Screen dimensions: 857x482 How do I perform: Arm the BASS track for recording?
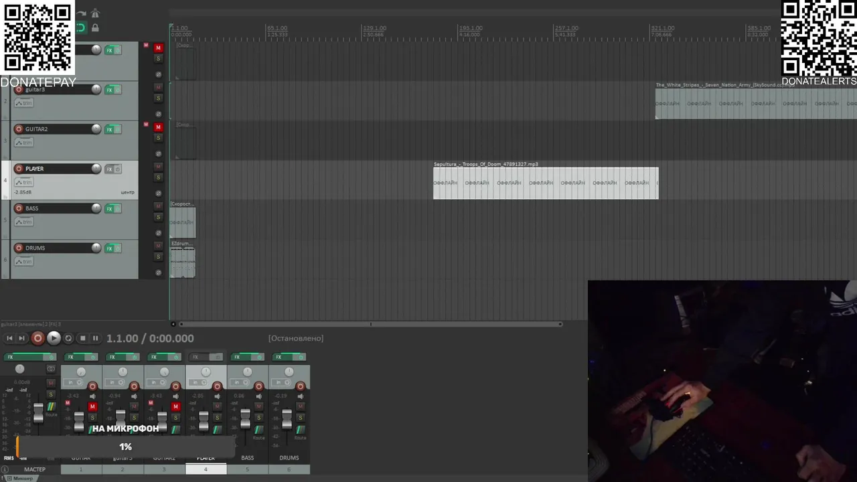pos(19,208)
